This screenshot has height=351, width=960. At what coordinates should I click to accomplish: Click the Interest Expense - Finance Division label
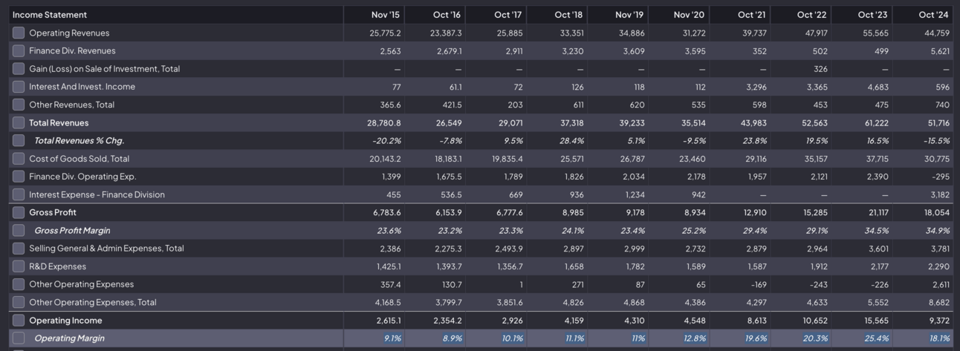point(97,194)
